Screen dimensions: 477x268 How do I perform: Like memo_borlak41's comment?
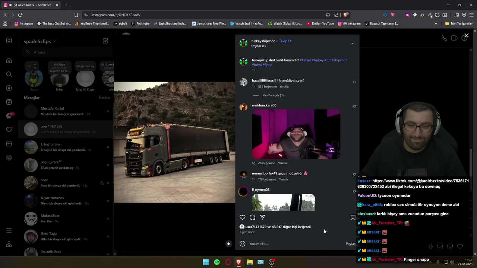354,175
